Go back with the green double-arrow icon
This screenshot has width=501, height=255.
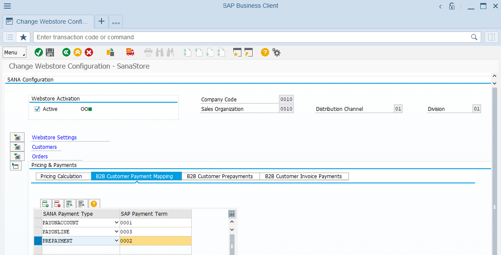(x=67, y=52)
